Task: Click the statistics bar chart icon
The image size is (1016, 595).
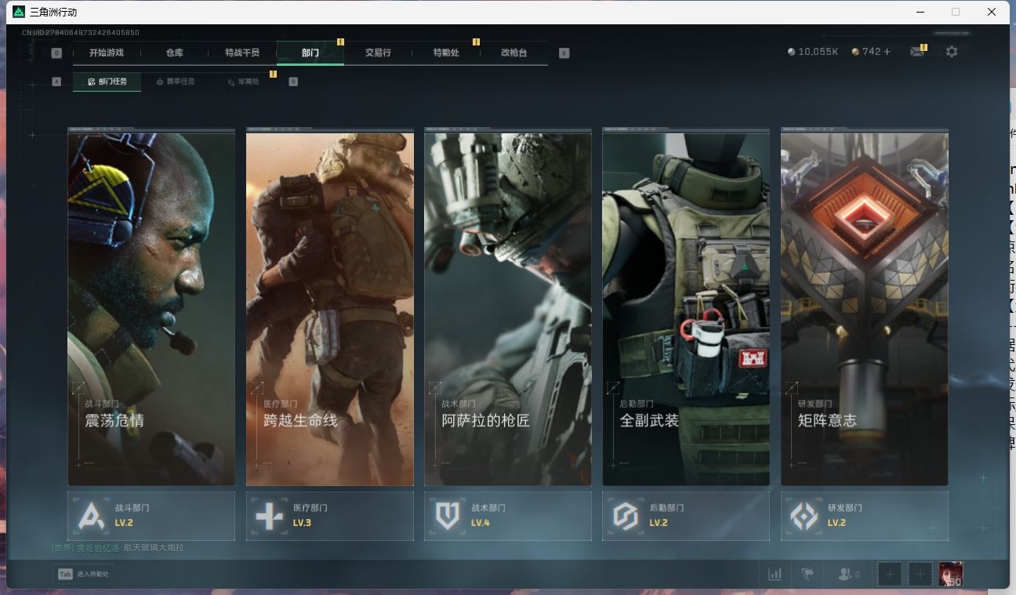Action: pos(775,575)
